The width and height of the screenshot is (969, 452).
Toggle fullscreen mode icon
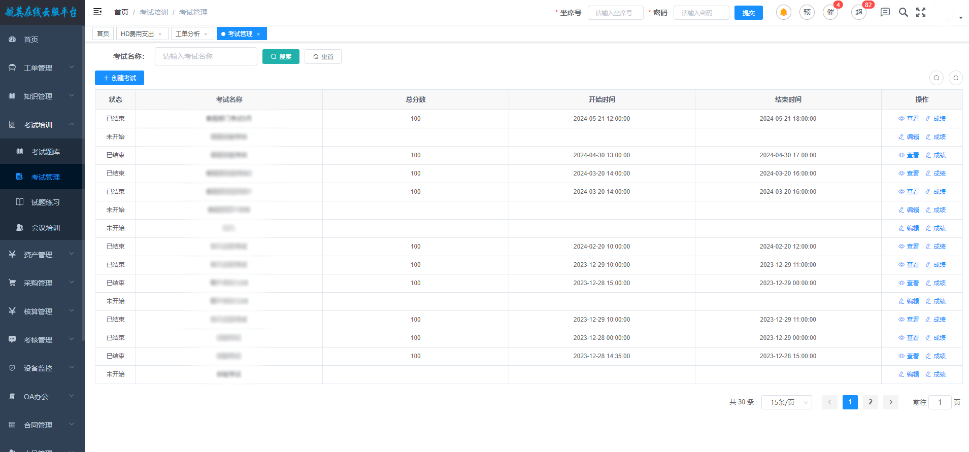click(921, 13)
